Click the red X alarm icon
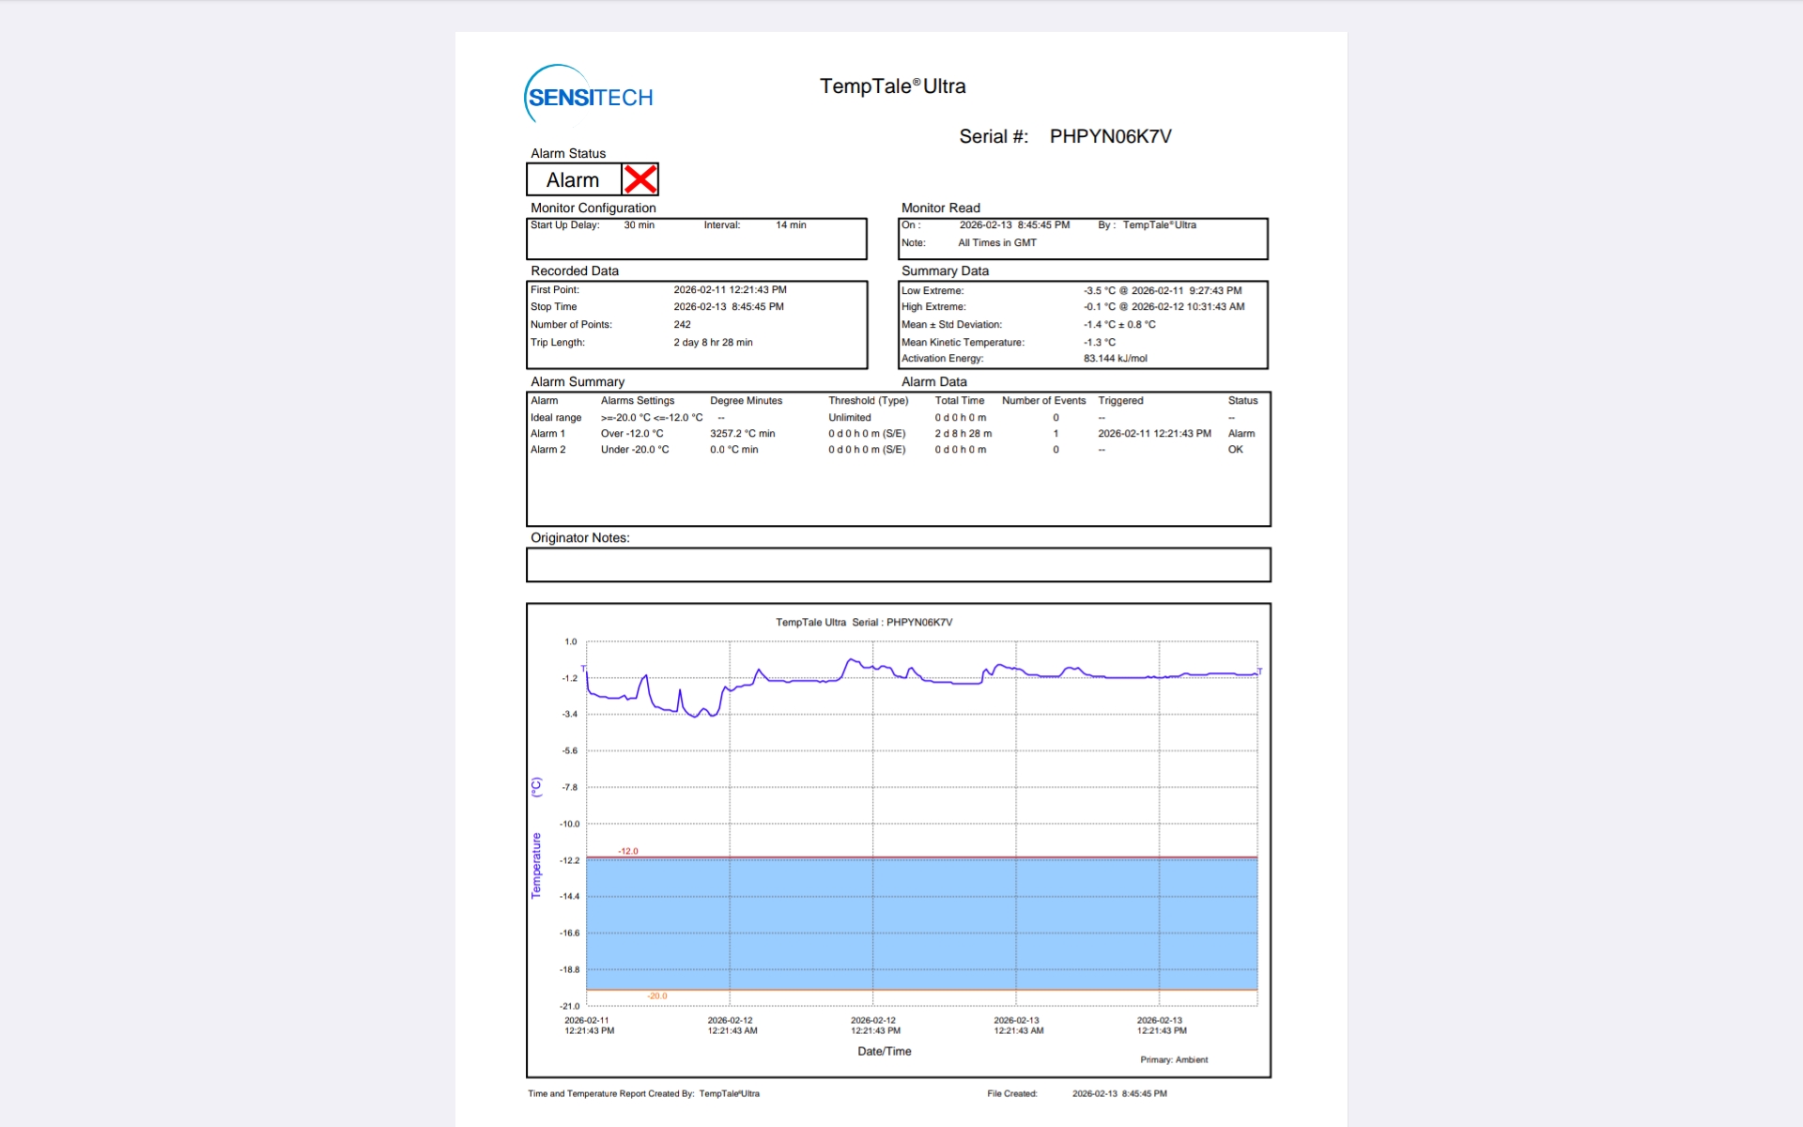 (640, 179)
